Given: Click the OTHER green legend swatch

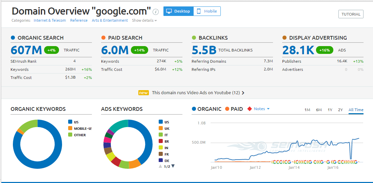Looking at the screenshot, I should [x=70, y=135].
